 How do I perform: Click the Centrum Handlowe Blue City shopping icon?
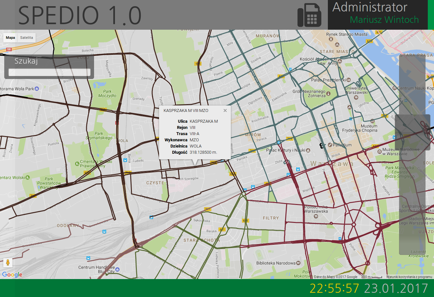click(118, 270)
